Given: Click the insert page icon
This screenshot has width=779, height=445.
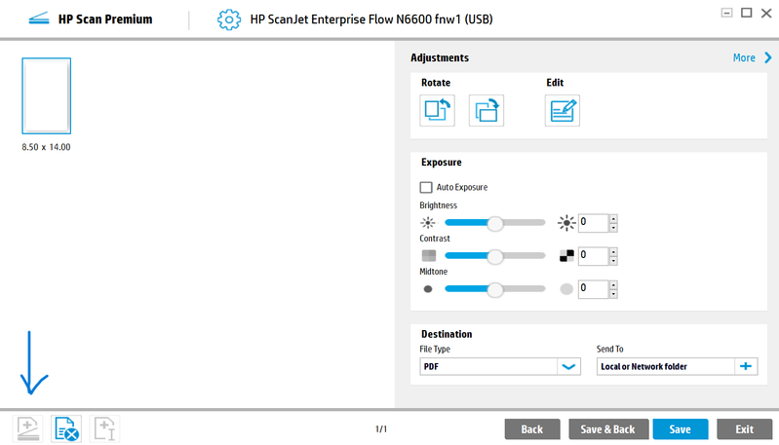Looking at the screenshot, I should click(105, 429).
